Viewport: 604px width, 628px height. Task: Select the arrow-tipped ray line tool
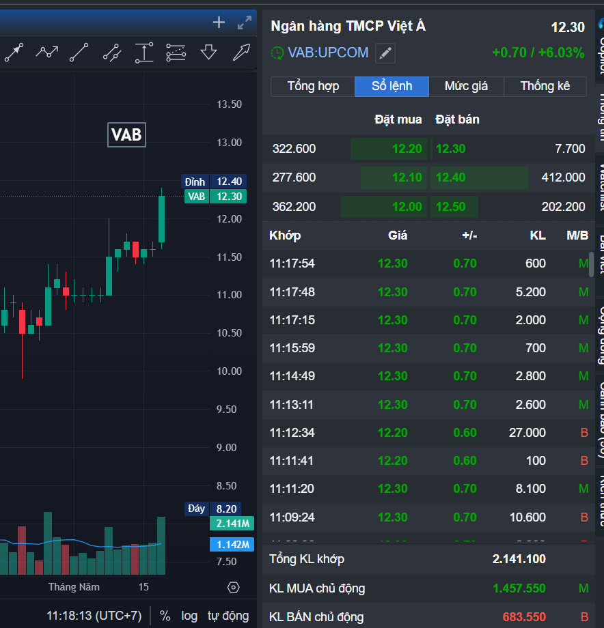[14, 52]
